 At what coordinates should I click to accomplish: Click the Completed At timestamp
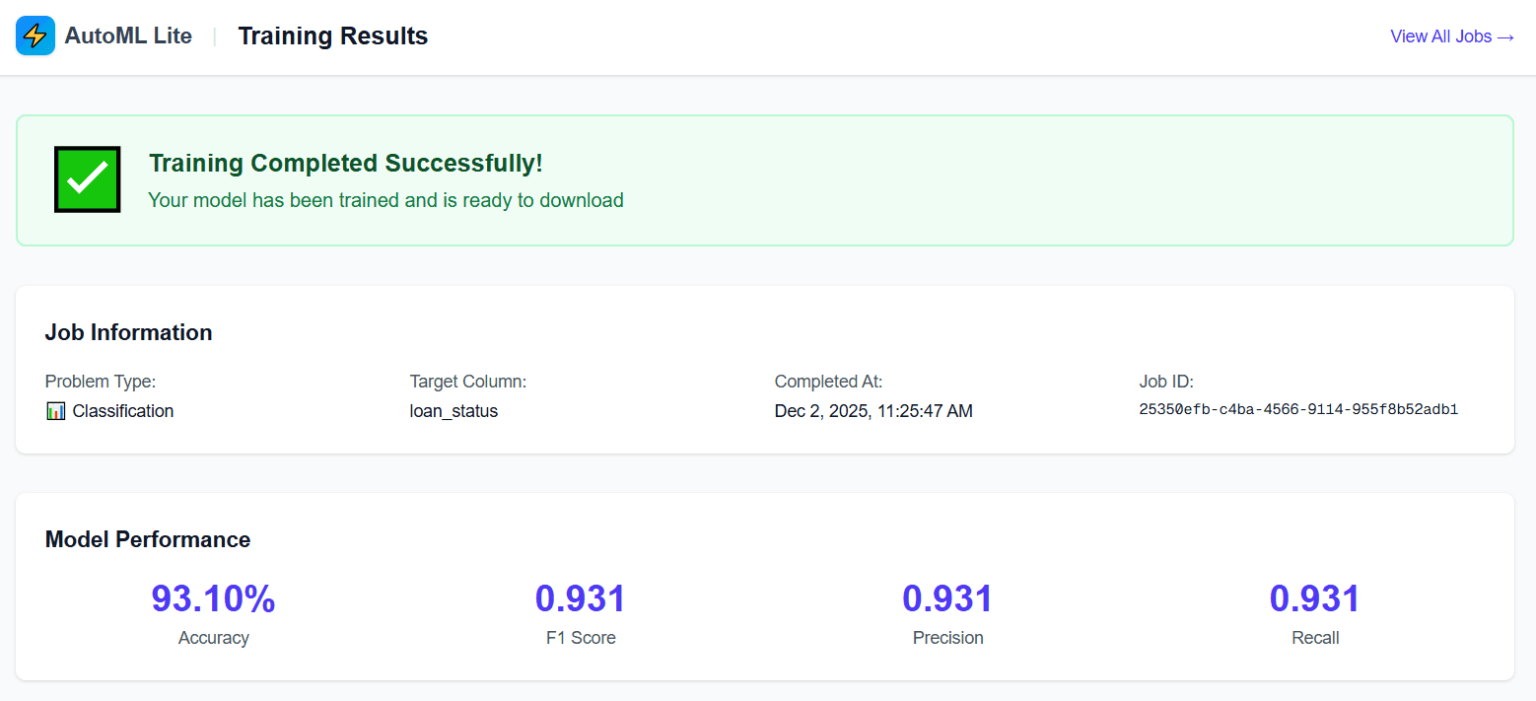pyautogui.click(x=873, y=410)
